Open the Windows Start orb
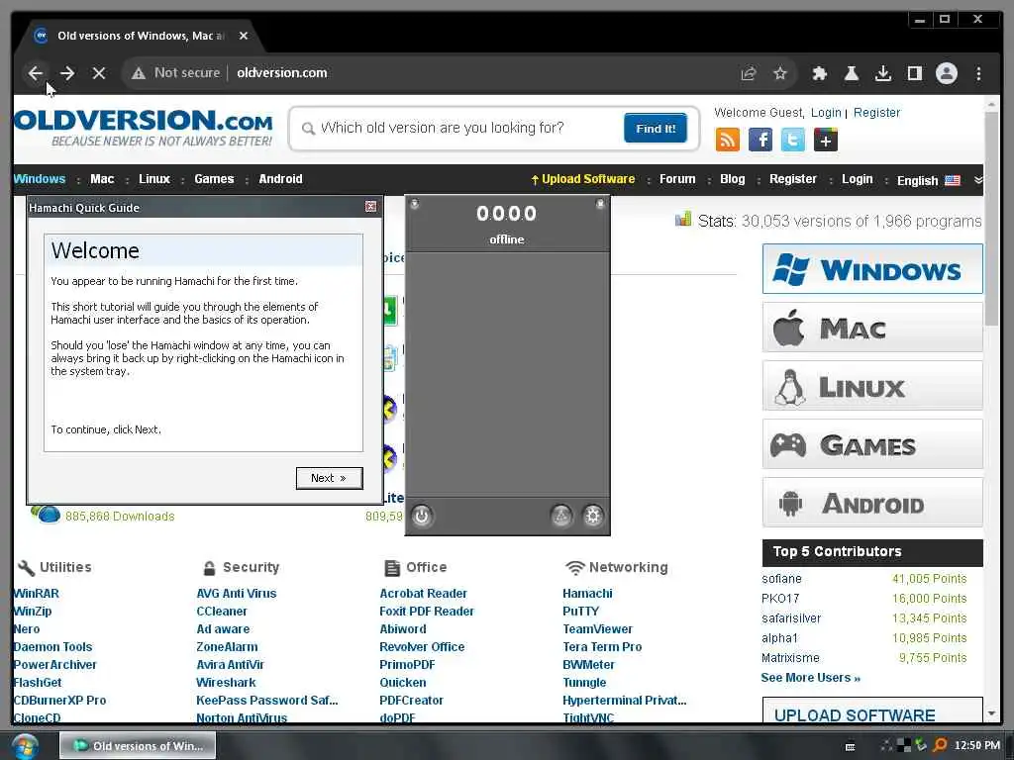This screenshot has width=1014, height=760. pyautogui.click(x=25, y=746)
